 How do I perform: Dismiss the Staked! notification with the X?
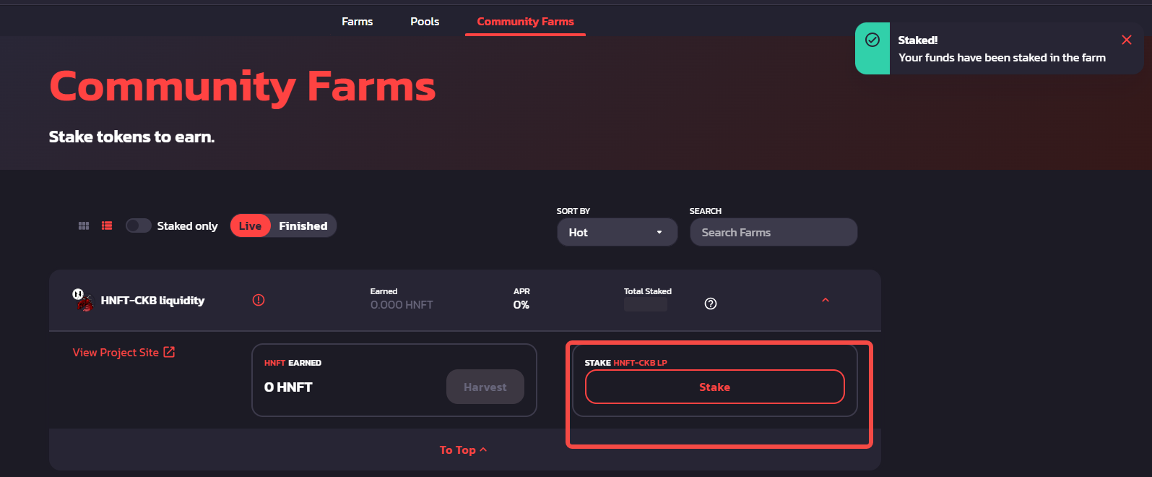[1126, 40]
